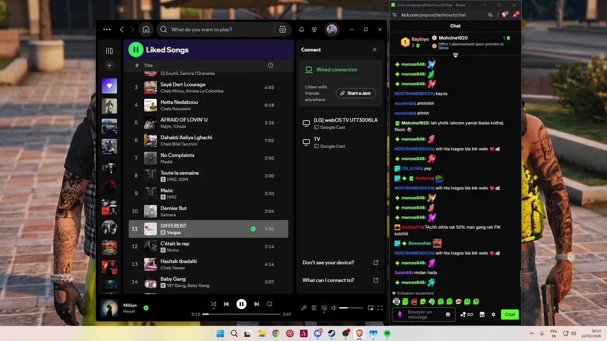The width and height of the screenshot is (607, 341).
Task: Open the play queue
Action: [314, 308]
